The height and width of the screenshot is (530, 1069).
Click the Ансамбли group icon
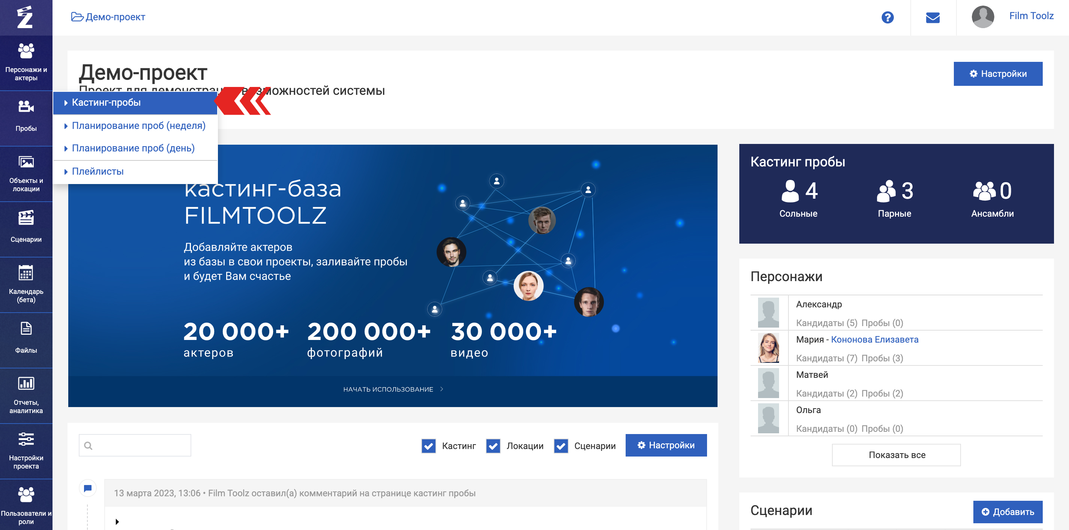tap(983, 191)
